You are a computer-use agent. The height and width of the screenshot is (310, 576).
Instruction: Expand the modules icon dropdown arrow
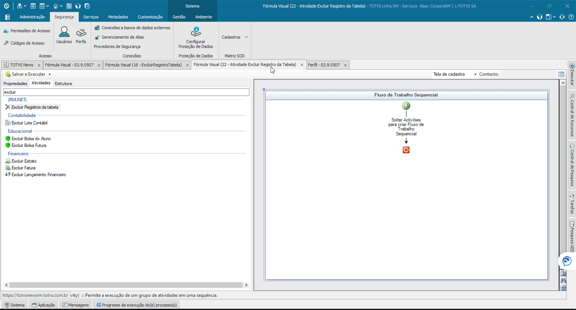(x=25, y=6)
